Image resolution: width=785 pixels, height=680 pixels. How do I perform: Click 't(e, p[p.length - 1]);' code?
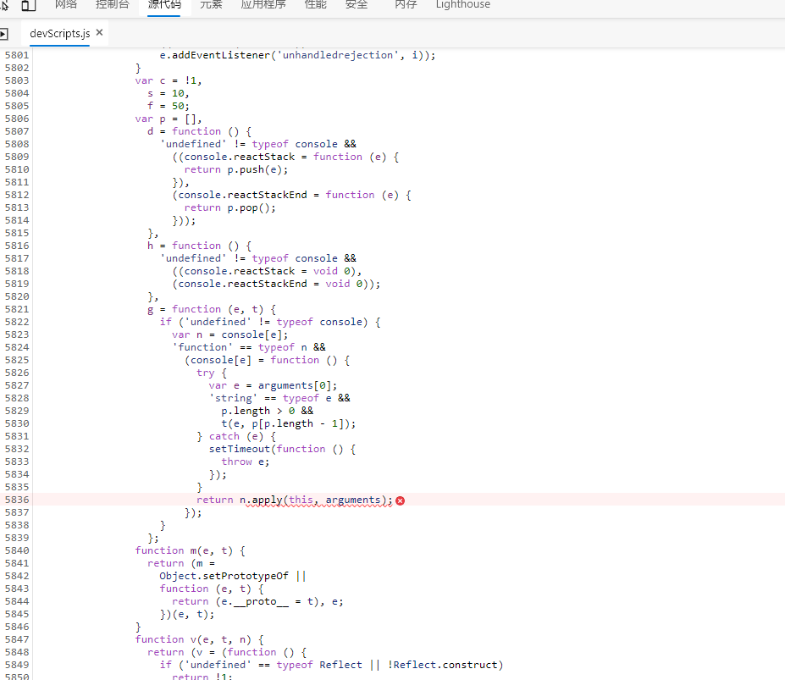tap(289, 423)
